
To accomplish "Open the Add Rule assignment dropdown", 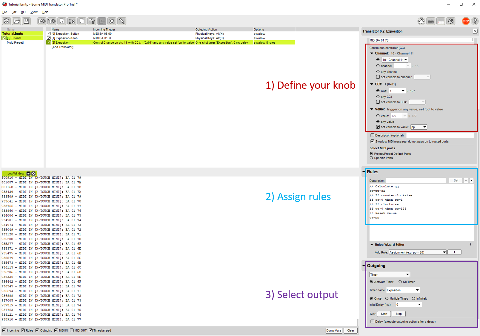I will coord(417,252).
